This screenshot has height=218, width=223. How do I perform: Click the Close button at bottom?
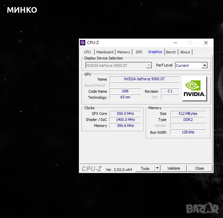pos(199,168)
